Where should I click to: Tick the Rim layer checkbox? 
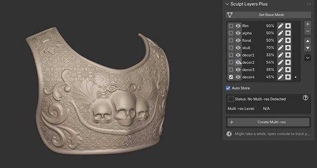[231, 26]
